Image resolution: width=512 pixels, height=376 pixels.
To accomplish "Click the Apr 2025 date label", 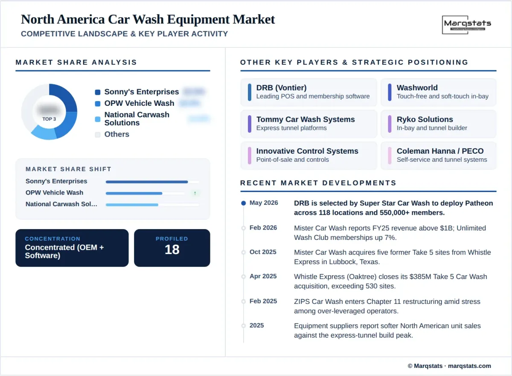I will [x=263, y=276].
